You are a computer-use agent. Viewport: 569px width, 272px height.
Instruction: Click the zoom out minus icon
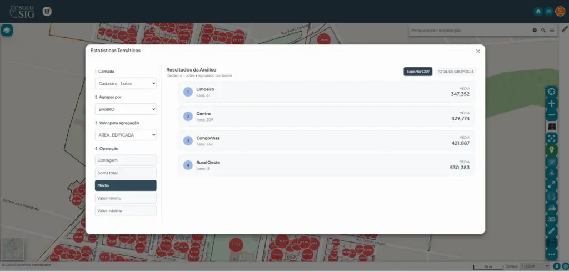coord(552,115)
